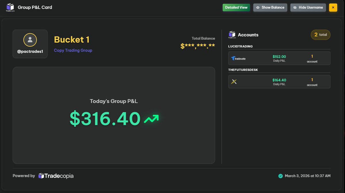
Task: Open the Copy Trading Group link
Action: click(x=73, y=50)
